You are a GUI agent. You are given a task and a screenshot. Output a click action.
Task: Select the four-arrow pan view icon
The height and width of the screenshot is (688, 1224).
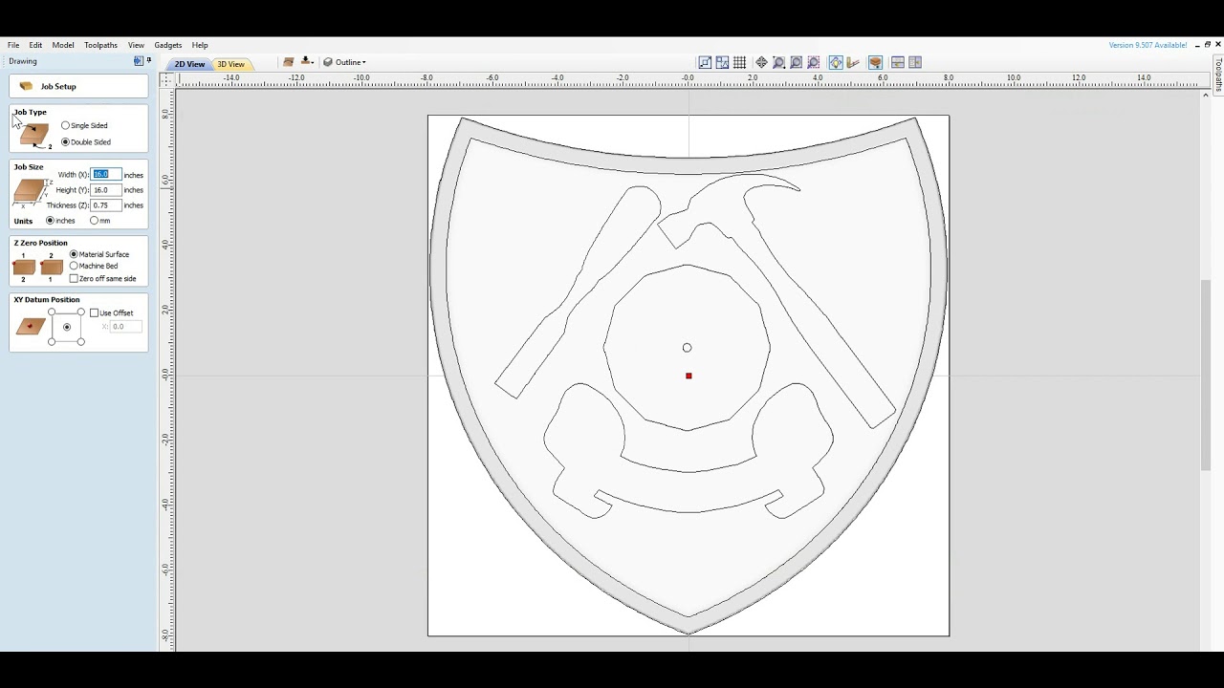click(x=761, y=62)
